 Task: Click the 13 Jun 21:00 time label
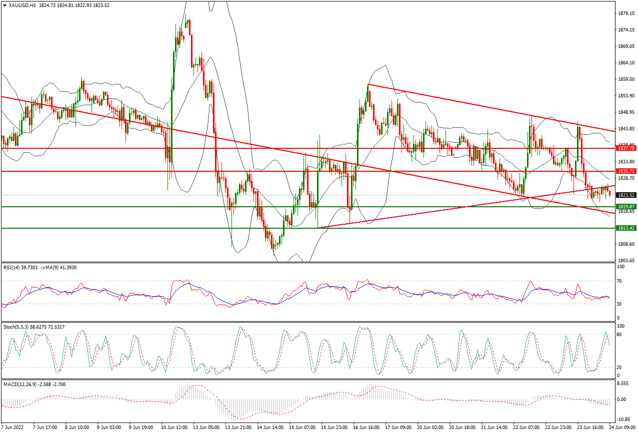tap(238, 428)
